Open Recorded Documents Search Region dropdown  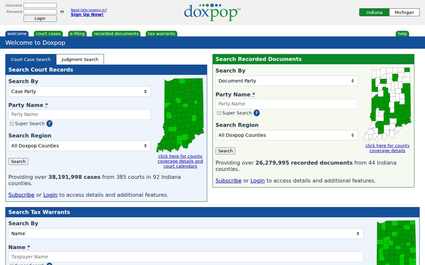[287, 135]
